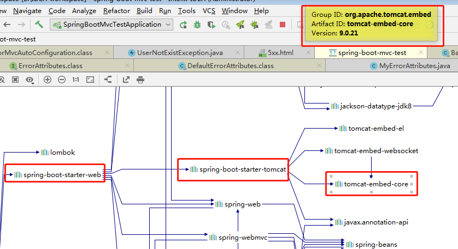The width and height of the screenshot is (458, 249).
Task: Open SpringBootMvcTestApplication run configuration dropdown
Action: [111, 25]
